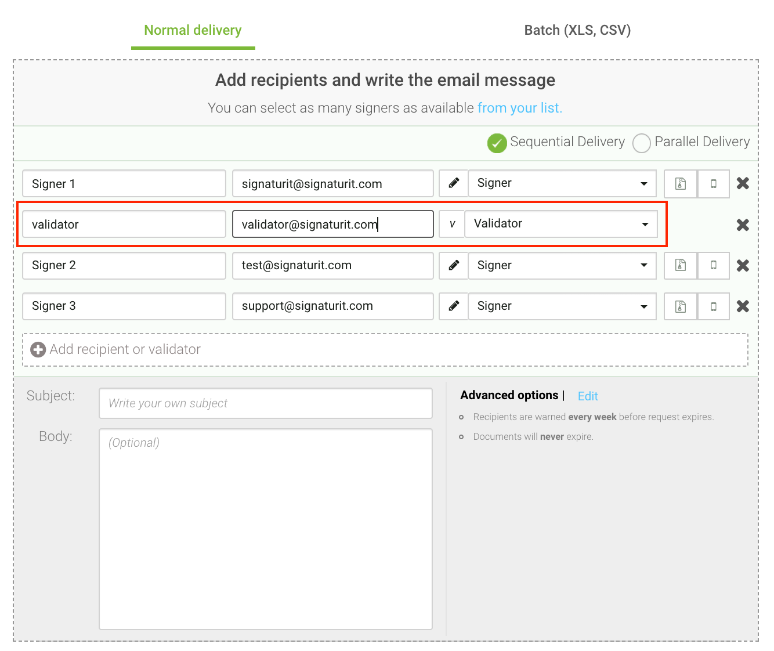
Task: Click the document icon in Signer 2 row
Action: coord(681,265)
